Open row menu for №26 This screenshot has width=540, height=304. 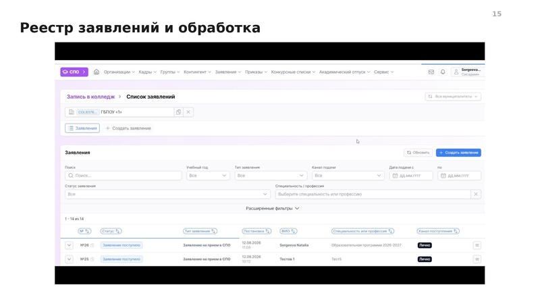pyautogui.click(x=477, y=245)
